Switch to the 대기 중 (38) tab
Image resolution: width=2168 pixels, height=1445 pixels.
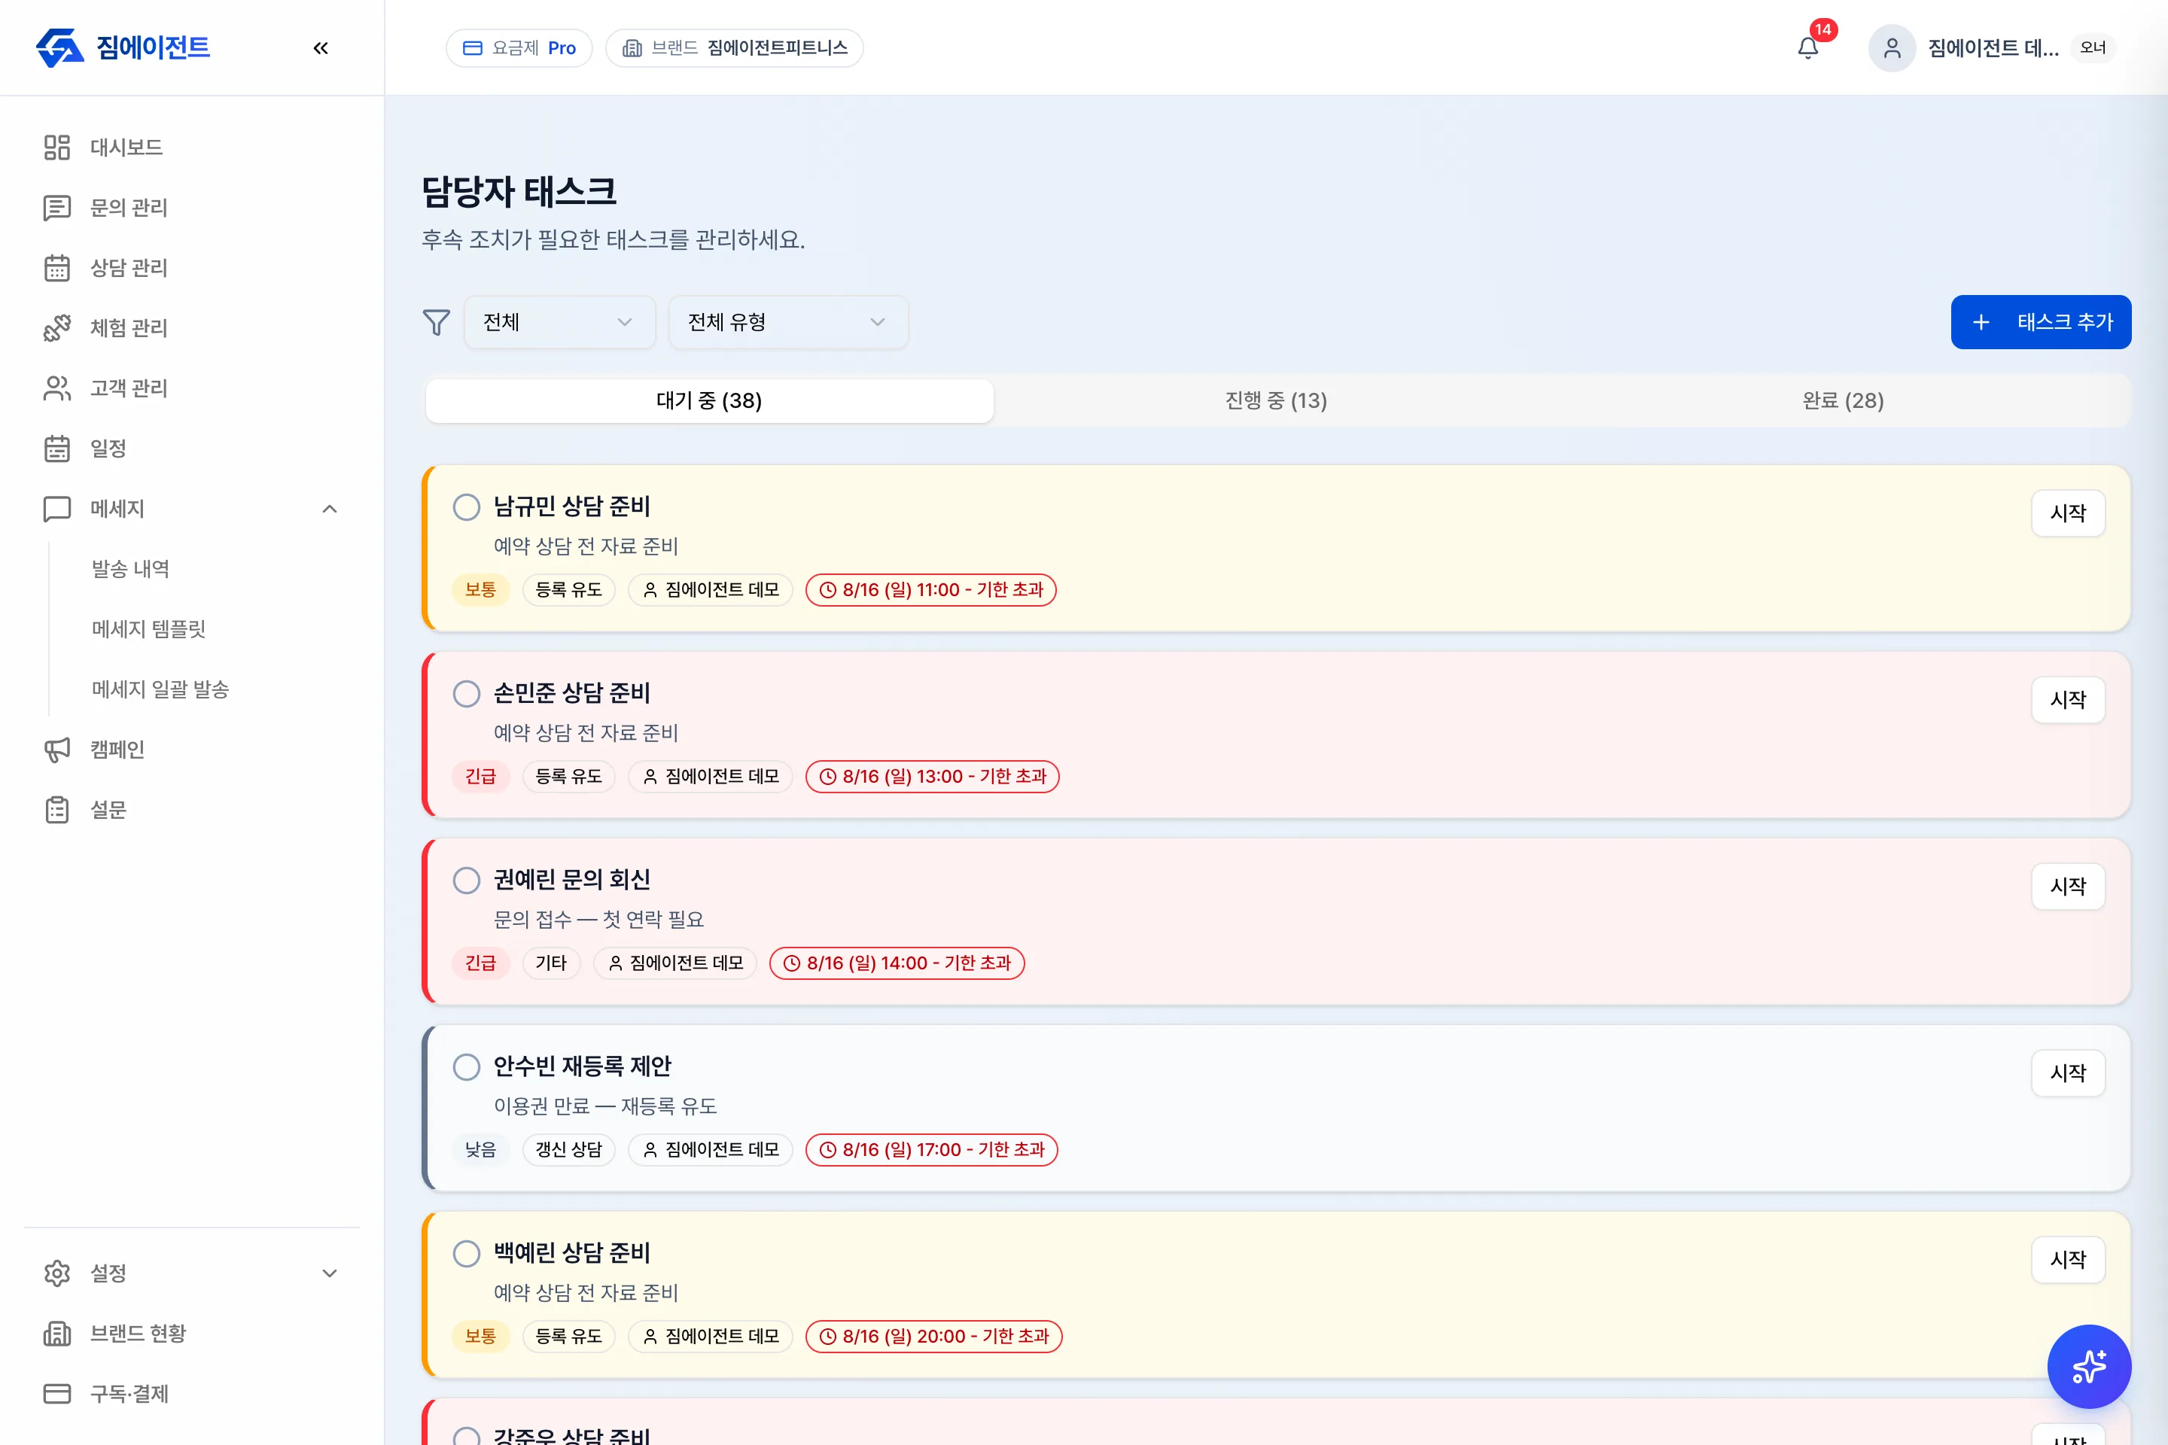tap(709, 401)
